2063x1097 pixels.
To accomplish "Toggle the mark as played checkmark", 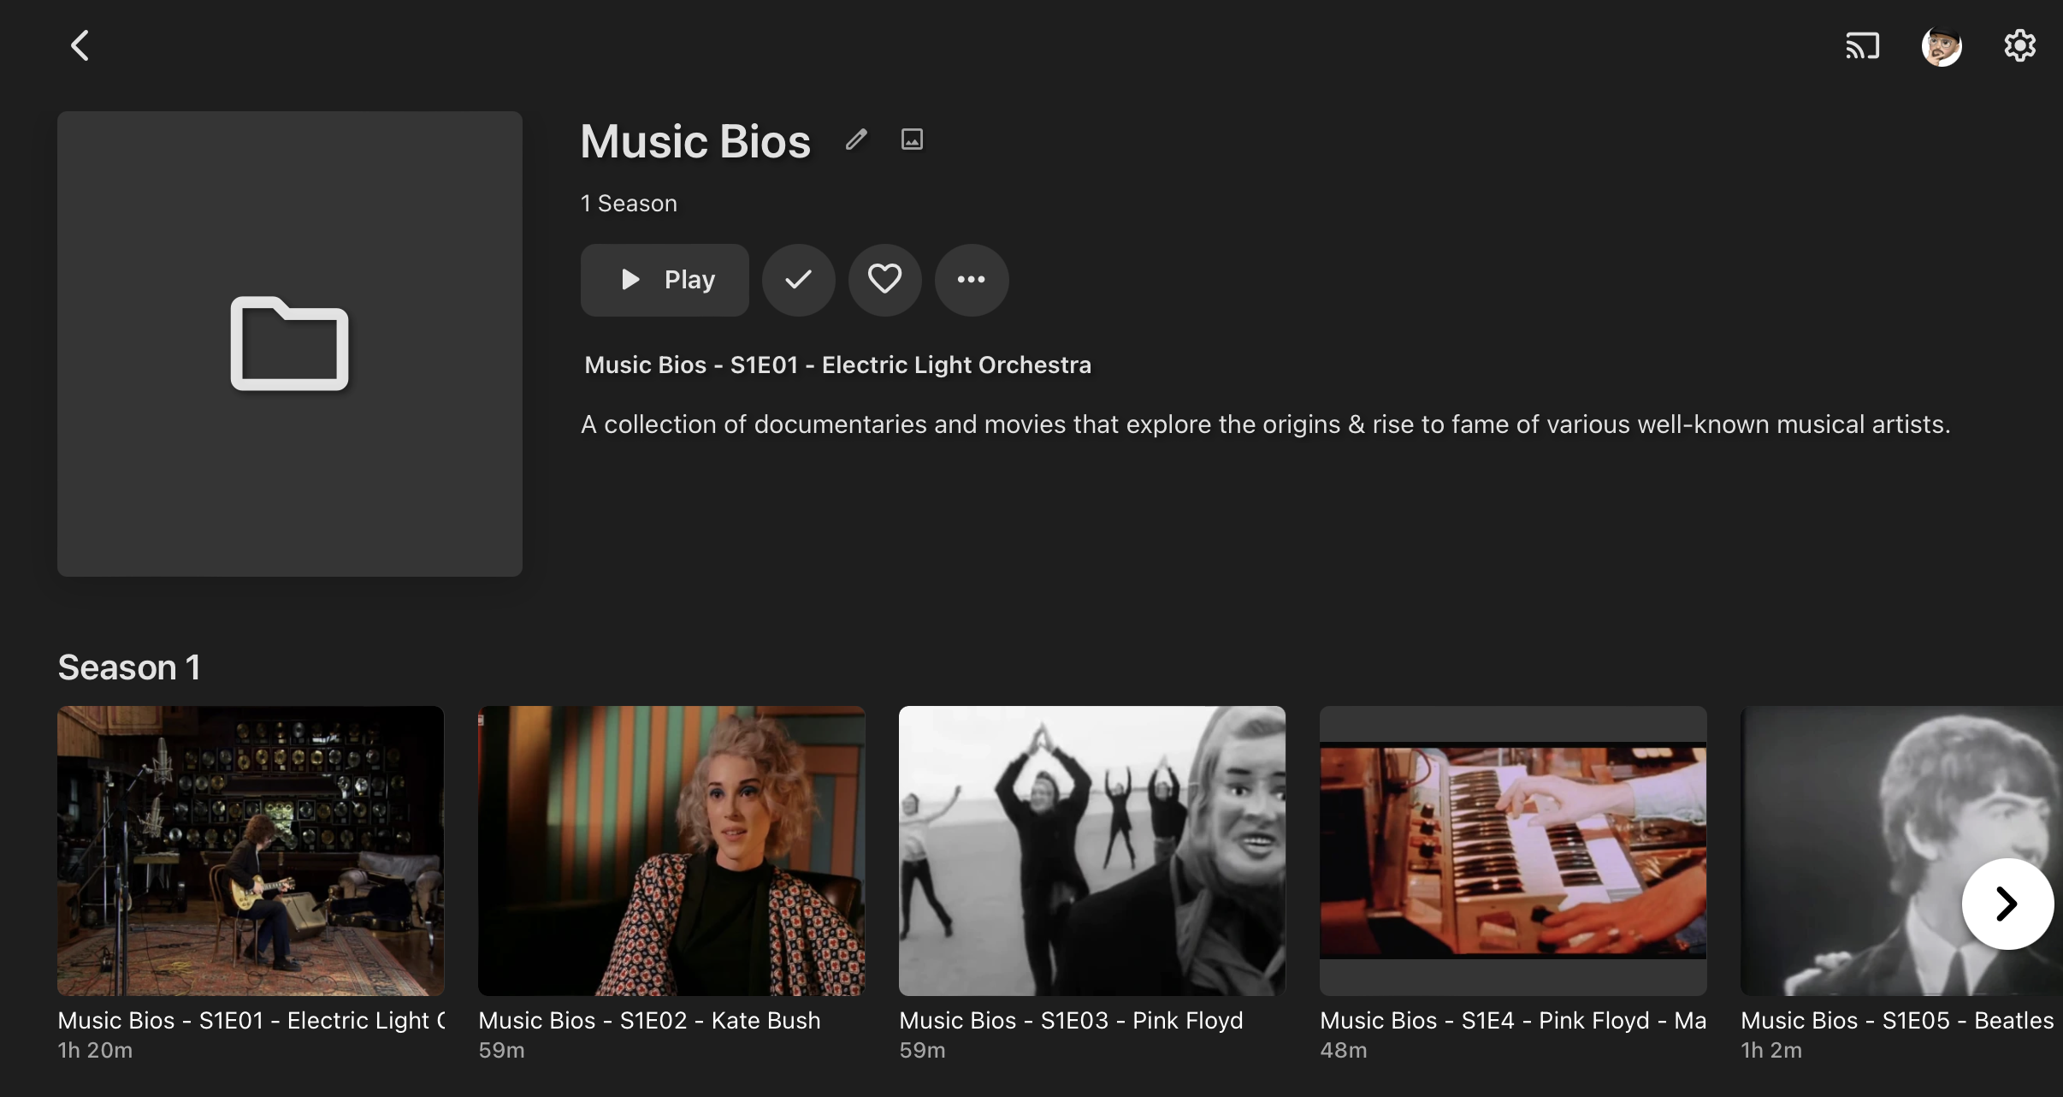I will pos(798,280).
